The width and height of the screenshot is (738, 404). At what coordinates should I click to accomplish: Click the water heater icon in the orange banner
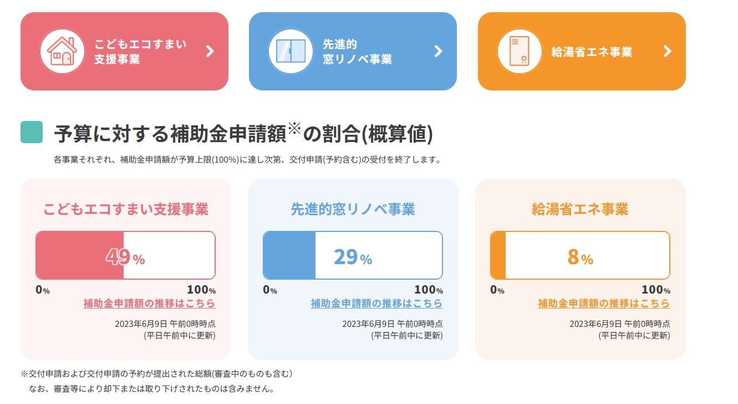[520, 52]
